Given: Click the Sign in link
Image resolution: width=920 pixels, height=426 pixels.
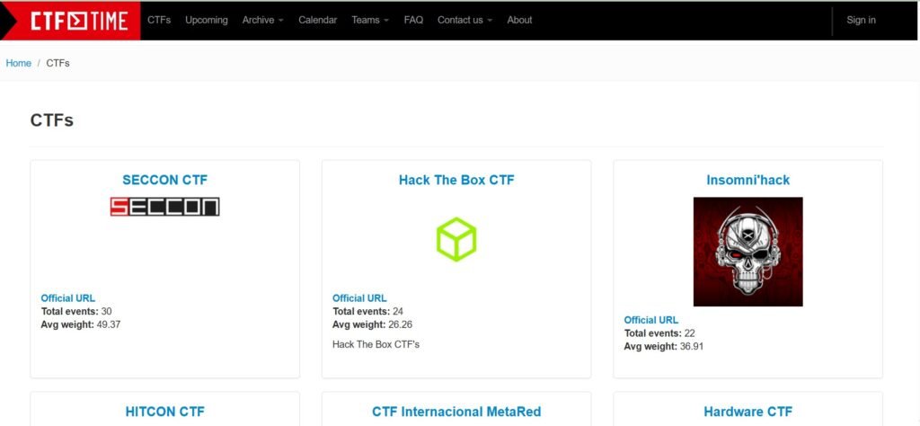Looking at the screenshot, I should [861, 20].
